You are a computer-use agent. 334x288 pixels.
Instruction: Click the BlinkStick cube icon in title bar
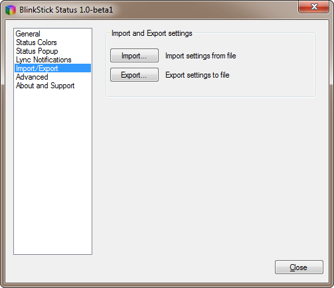[x=11, y=10]
